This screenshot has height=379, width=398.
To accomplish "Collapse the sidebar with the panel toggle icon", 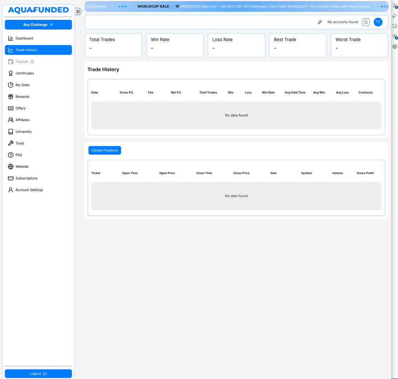I will point(78,12).
